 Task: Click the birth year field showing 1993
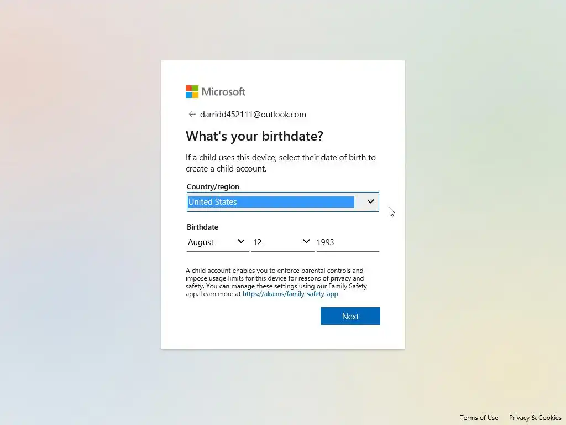(347, 242)
